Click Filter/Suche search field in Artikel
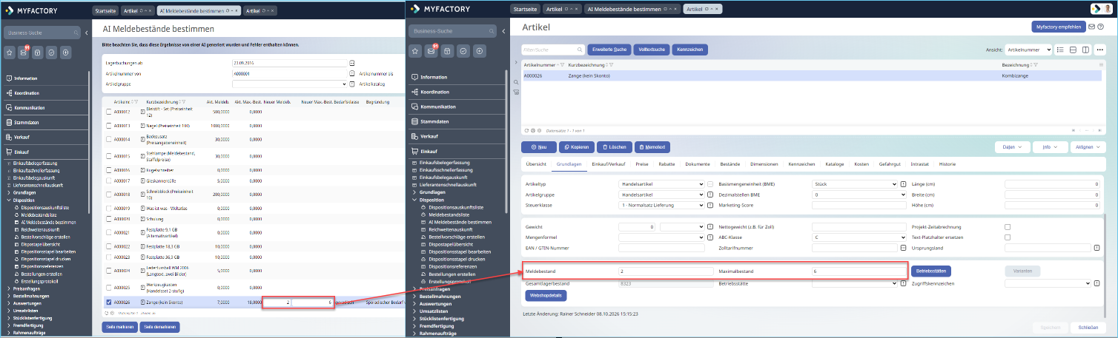The image size is (1118, 338). 552,50
